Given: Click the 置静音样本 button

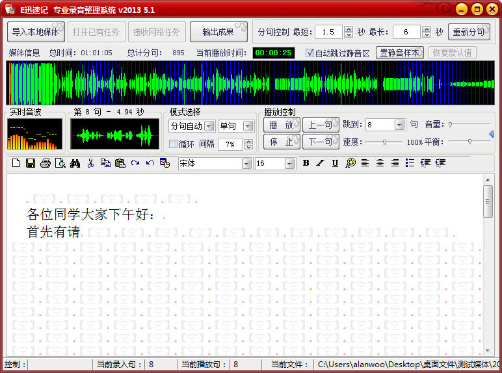Looking at the screenshot, I should [400, 53].
